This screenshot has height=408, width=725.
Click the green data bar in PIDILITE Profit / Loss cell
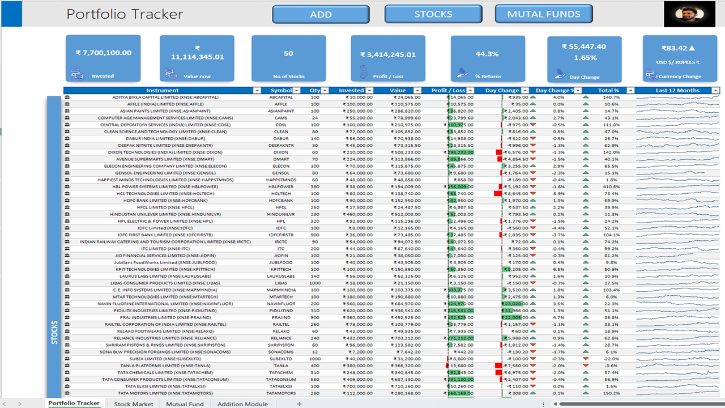[460, 311]
